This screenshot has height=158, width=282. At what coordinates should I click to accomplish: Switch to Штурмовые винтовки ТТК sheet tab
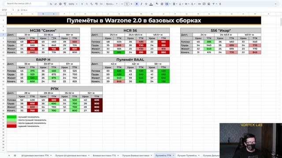click(35, 155)
